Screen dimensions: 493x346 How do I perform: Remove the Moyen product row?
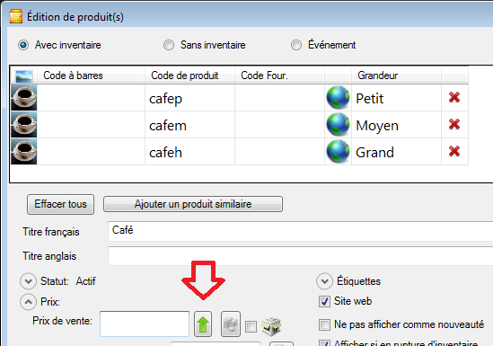454,125
